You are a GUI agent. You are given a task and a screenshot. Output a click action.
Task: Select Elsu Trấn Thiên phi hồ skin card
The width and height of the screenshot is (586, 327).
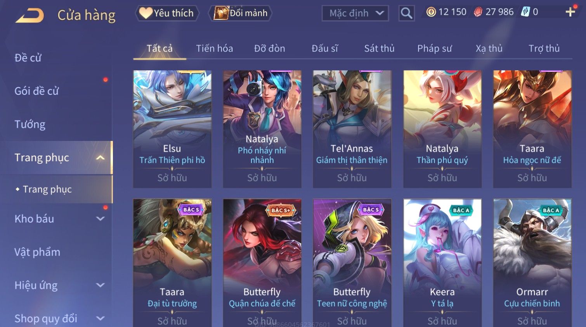pos(172,129)
